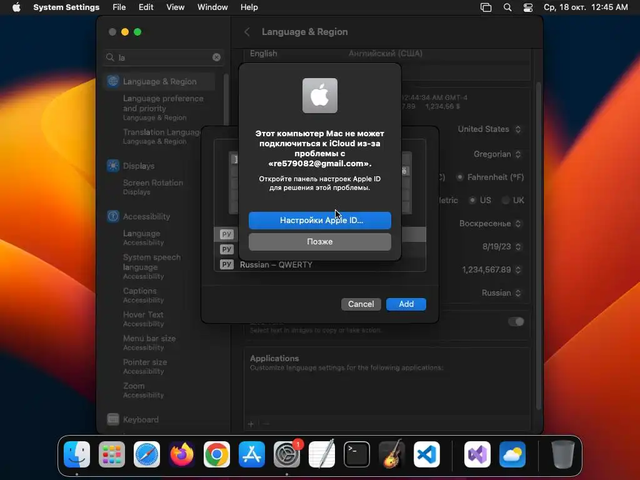The image size is (640, 480).
Task: Launch Terminal from the Dock
Action: (x=357, y=454)
